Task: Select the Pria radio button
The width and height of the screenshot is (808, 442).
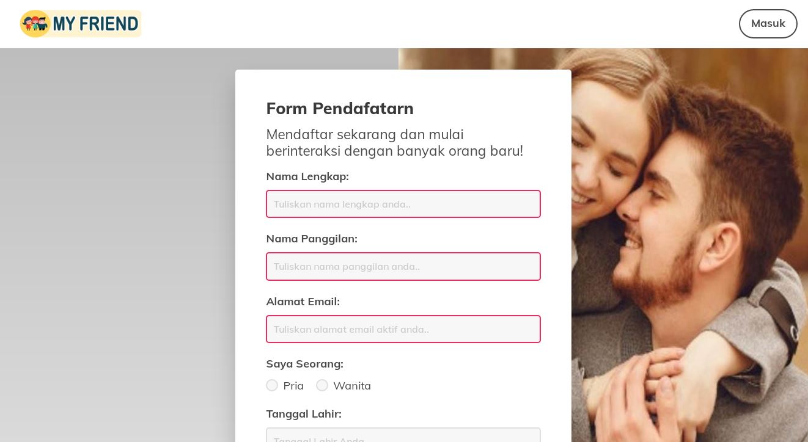Action: click(x=272, y=385)
